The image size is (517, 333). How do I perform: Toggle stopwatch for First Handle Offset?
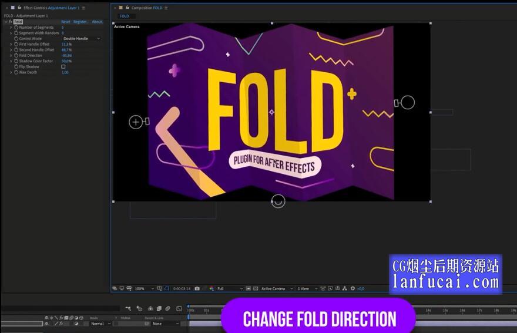tap(16, 44)
